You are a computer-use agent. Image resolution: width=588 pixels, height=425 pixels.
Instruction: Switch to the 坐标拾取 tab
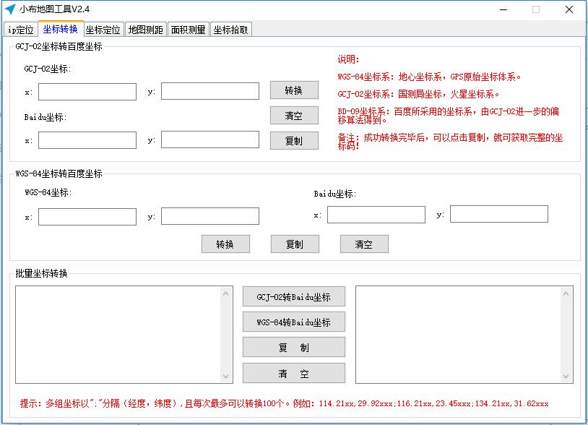tap(229, 30)
